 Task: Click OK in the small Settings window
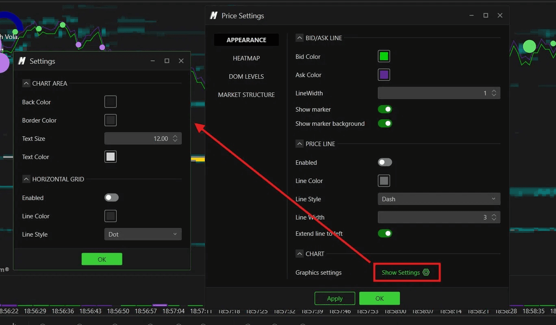coord(102,259)
